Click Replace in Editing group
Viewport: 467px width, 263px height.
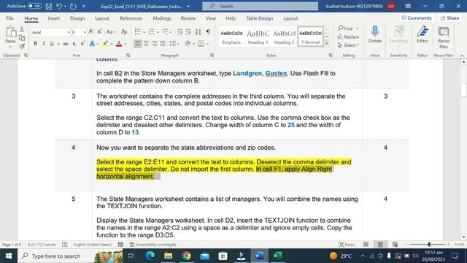pyautogui.click(x=348, y=37)
